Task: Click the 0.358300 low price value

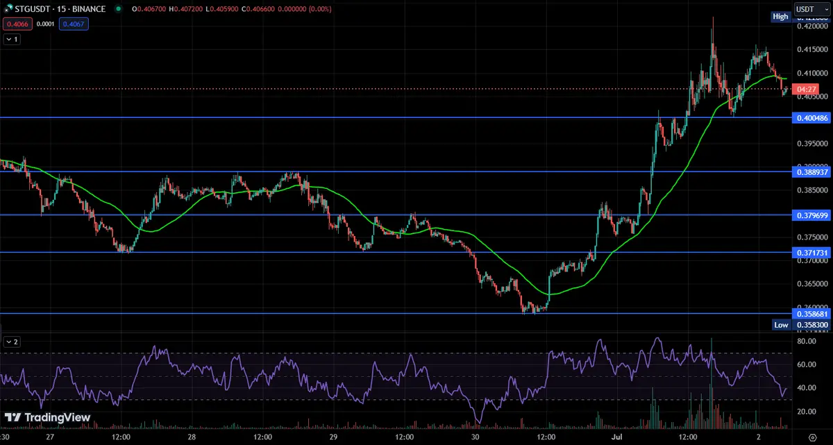Action: [811, 325]
